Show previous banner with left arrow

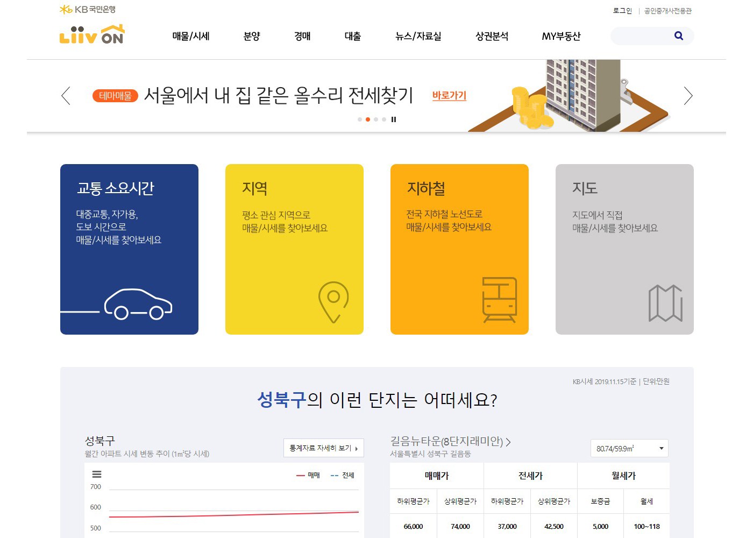(x=66, y=96)
